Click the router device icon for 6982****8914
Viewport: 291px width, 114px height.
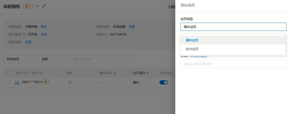17,82
